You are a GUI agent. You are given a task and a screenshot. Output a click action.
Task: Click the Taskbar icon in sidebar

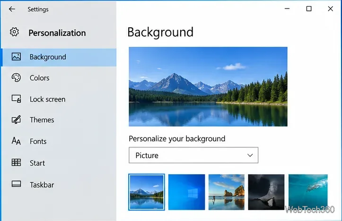click(x=17, y=184)
